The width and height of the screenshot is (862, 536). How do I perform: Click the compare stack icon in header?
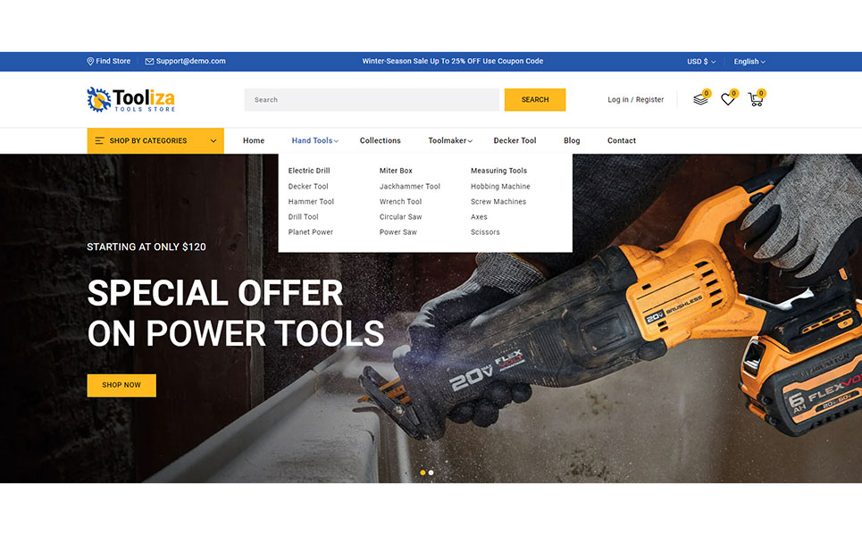(700, 100)
